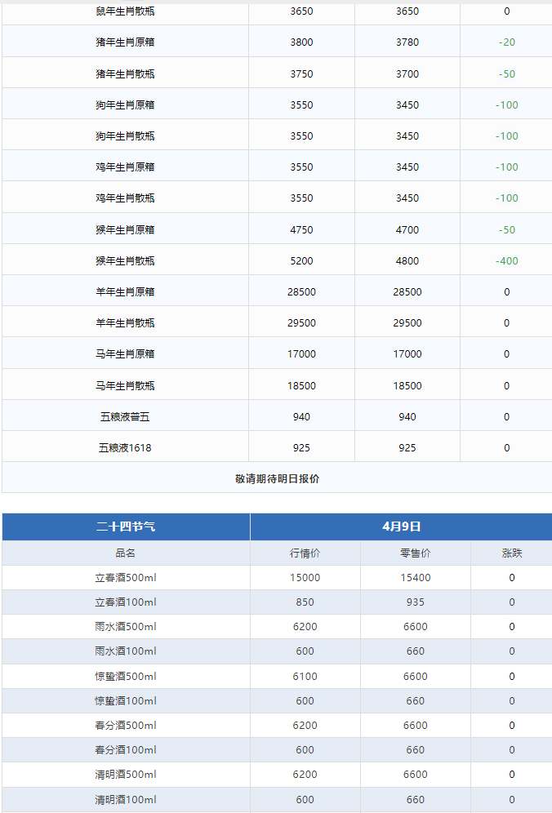
Task: Click the 6100 market price of 惊蛰酒500ml
Action: [305, 676]
